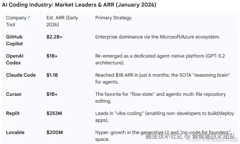
Task: Click the "Primary Strategy" column header
Action: coord(113,18)
